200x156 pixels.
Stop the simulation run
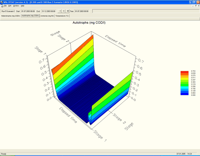point(68,11)
